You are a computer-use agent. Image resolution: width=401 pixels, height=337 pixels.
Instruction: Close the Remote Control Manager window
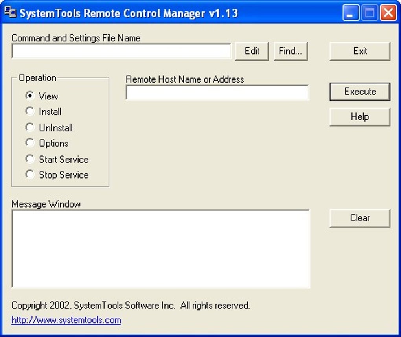coord(388,12)
